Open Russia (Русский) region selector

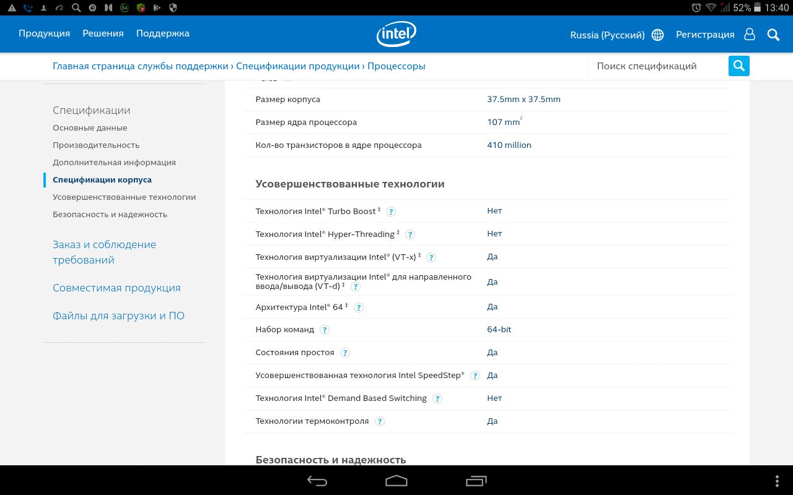click(607, 35)
